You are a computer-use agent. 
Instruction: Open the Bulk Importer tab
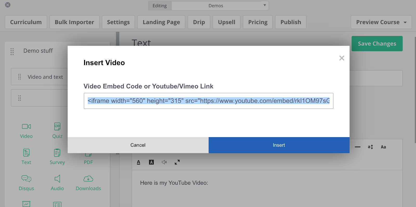(x=74, y=22)
